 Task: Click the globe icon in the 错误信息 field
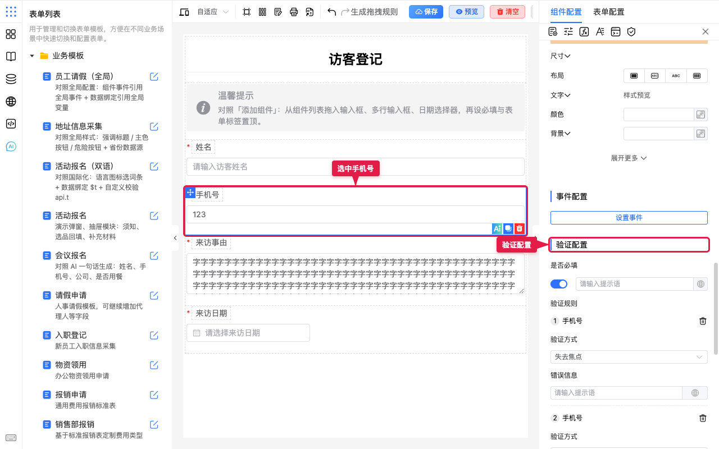tap(695, 393)
